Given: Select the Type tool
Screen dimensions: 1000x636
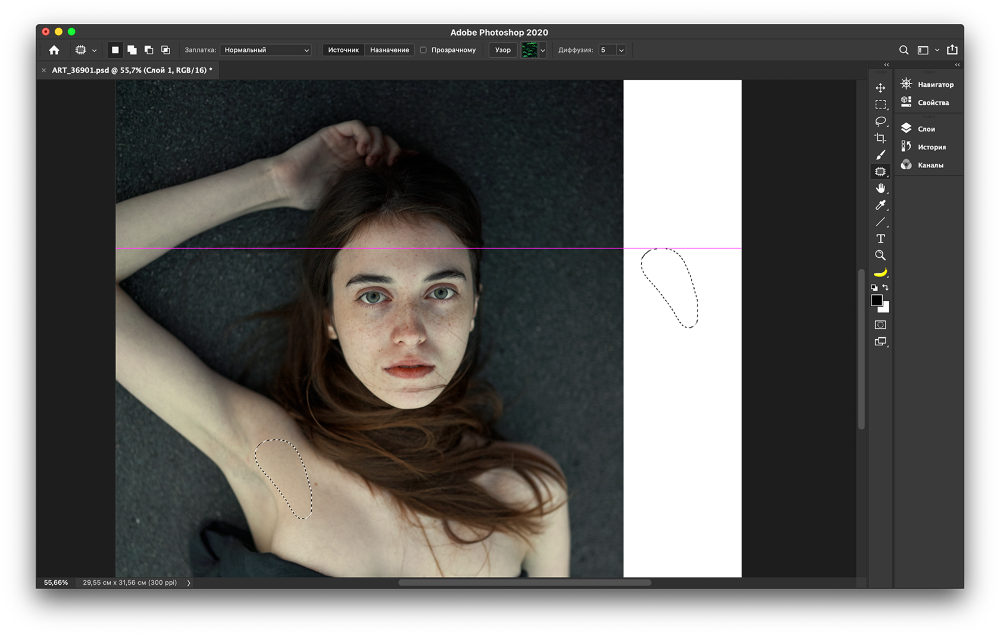Looking at the screenshot, I should tap(880, 239).
